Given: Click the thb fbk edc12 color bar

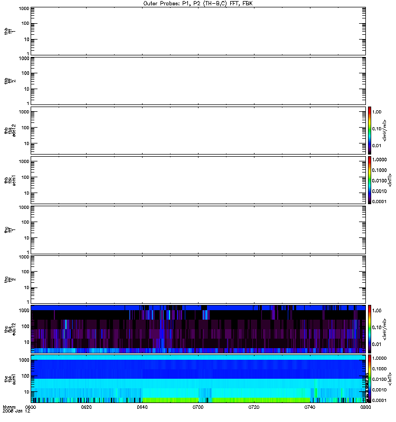Looking at the screenshot, I should (x=370, y=130).
